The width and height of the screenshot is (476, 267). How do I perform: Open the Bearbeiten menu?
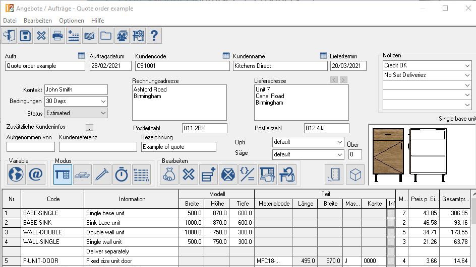point(38,21)
